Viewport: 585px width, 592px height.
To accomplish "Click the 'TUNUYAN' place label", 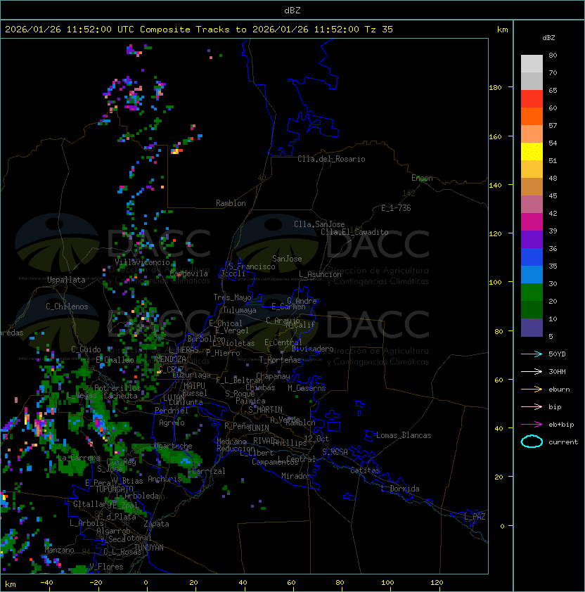I will pyautogui.click(x=149, y=548).
